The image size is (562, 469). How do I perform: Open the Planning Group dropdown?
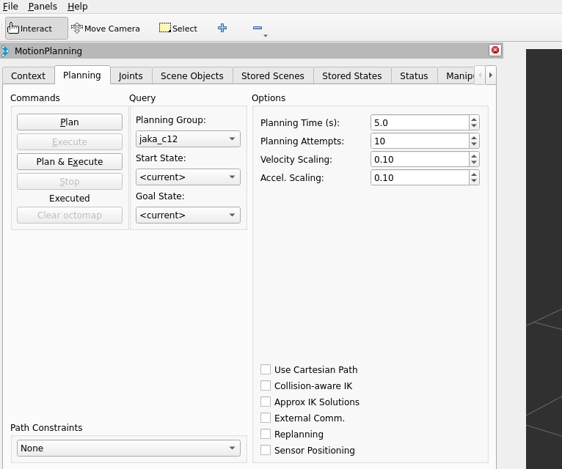188,139
